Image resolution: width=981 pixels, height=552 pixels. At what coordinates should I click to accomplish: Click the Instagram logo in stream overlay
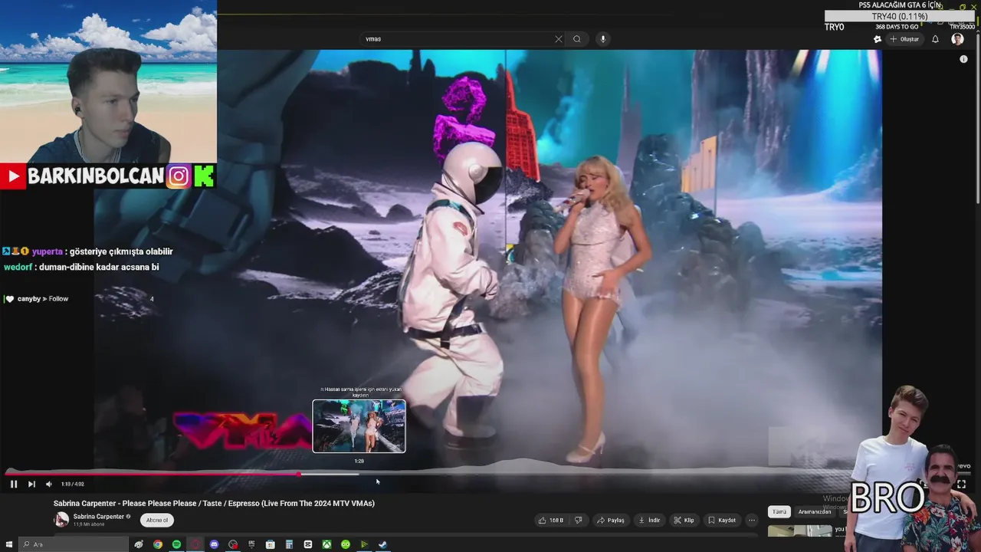[179, 176]
